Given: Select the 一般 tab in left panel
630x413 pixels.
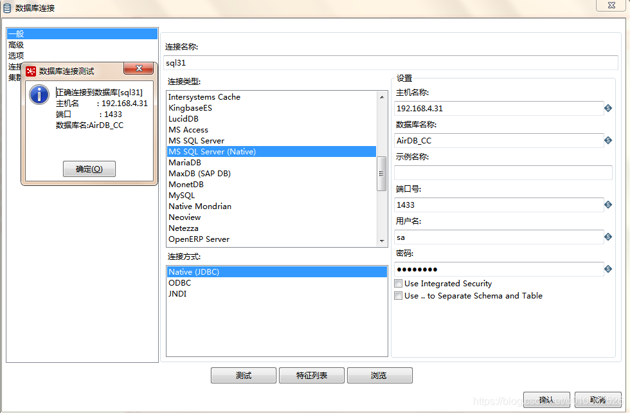Looking at the screenshot, I should [82, 34].
